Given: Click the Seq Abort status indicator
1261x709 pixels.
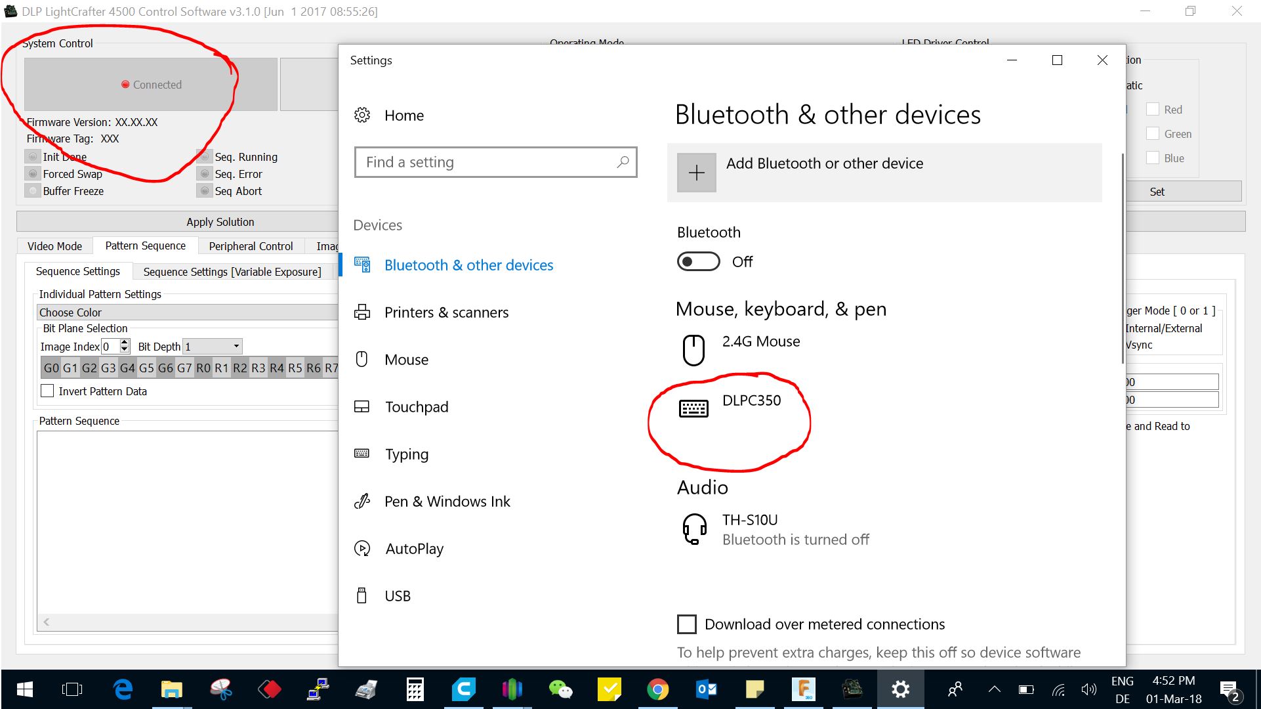Looking at the screenshot, I should (x=205, y=191).
